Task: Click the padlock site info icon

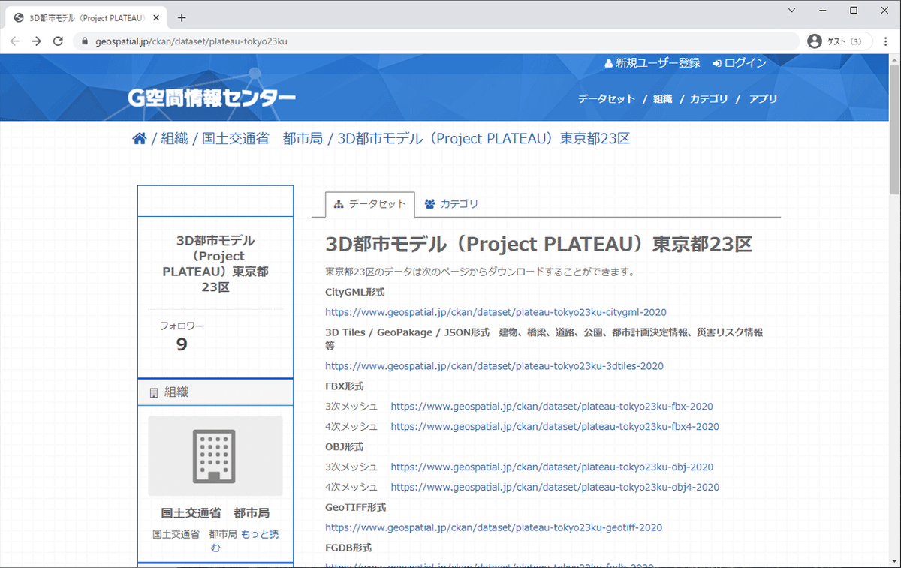Action: (x=85, y=41)
